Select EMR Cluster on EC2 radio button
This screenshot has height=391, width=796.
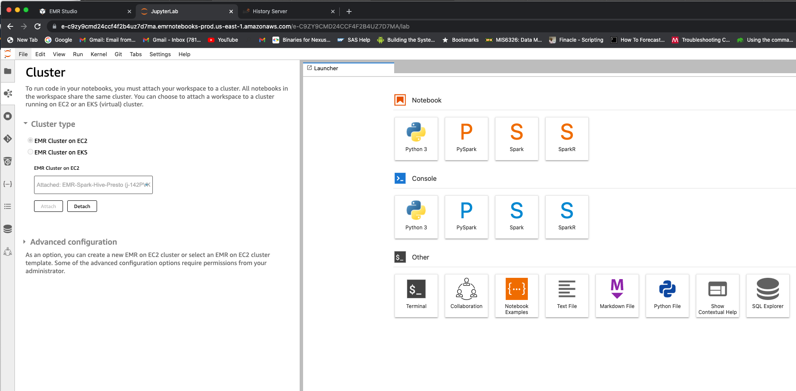coord(30,140)
